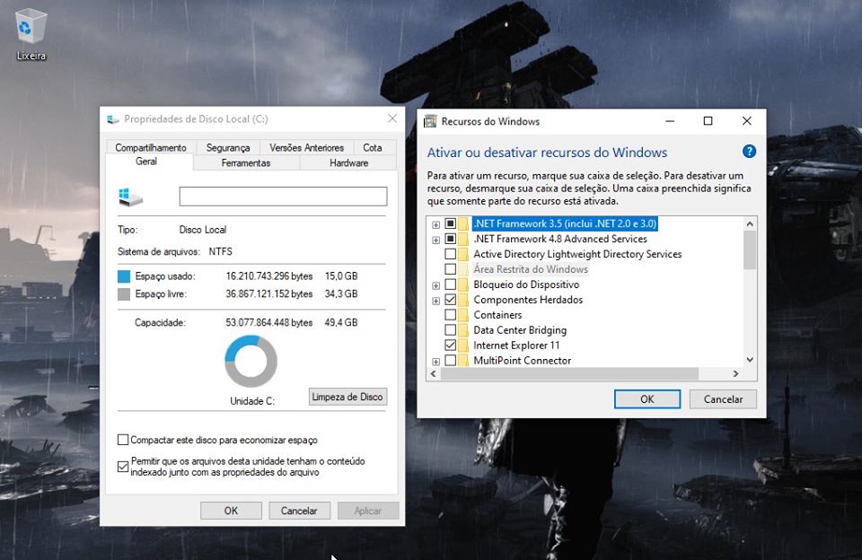Select the Containers row text
Image resolution: width=862 pixels, height=560 pixels.
[x=497, y=315]
